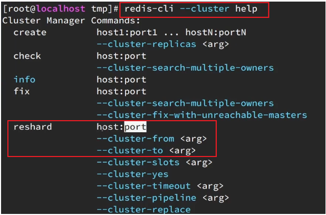The height and width of the screenshot is (215, 326).
Task: Click 'host1:port1' in create arguments
Action: [x=127, y=32]
